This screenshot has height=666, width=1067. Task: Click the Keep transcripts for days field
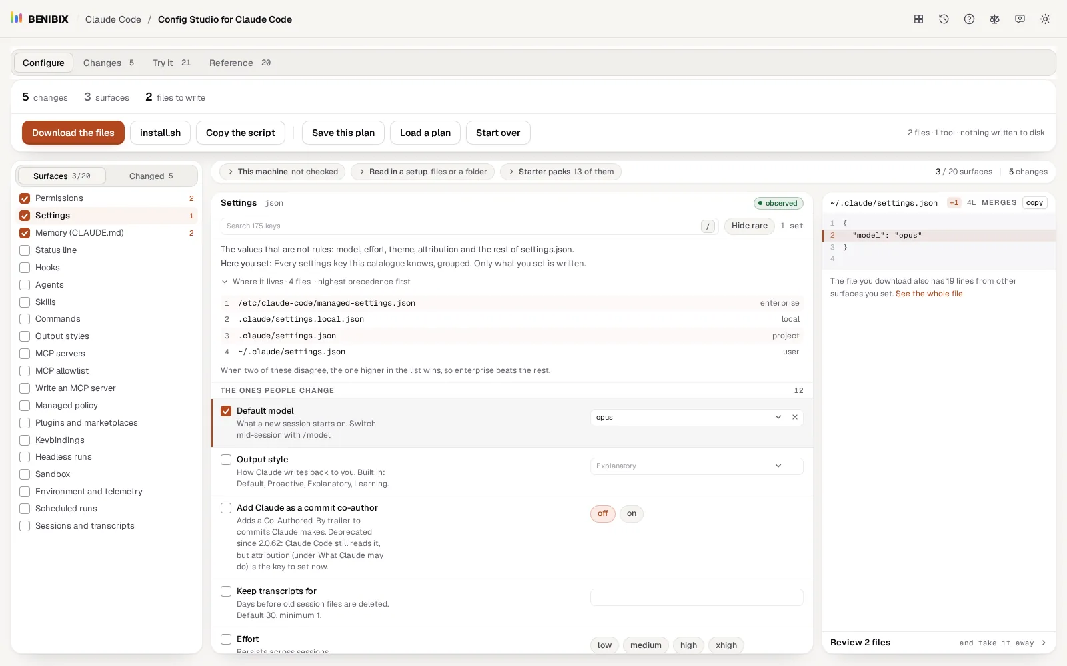coord(696,597)
